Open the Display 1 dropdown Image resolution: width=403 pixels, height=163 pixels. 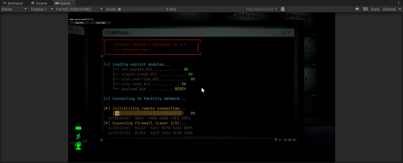point(42,9)
